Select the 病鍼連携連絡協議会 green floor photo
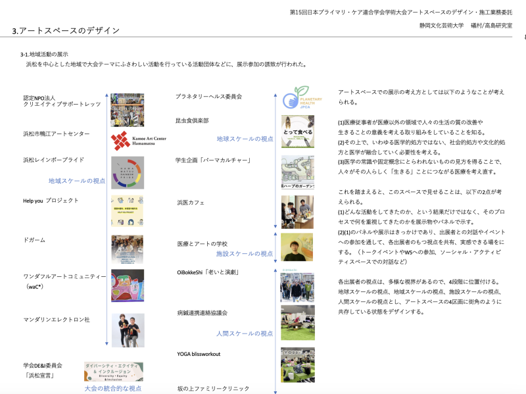Viewport: 526px width, 394px height. click(298, 323)
